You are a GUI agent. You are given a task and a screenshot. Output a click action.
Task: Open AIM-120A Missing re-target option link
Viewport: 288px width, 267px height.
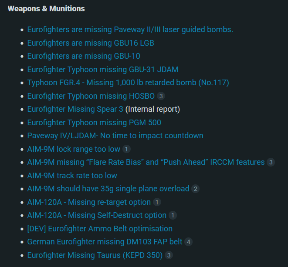tap(88, 202)
